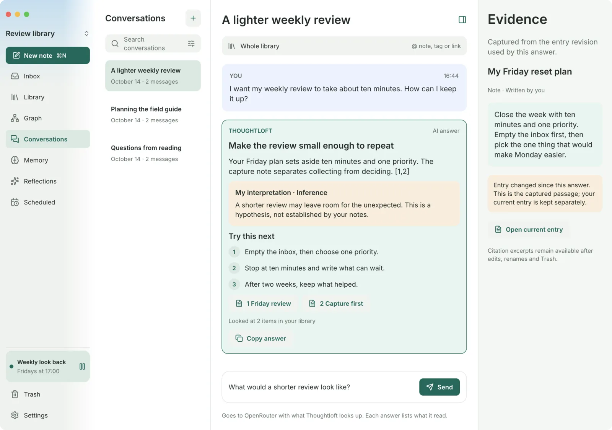Open 'Planning the field guide' conversation
This screenshot has width=612, height=430.
click(x=153, y=114)
